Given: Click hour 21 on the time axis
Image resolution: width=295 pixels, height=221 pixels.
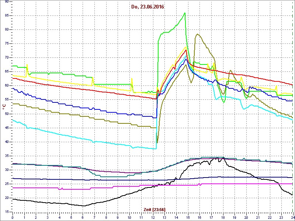Looking at the screenshot, I should point(258,217).
